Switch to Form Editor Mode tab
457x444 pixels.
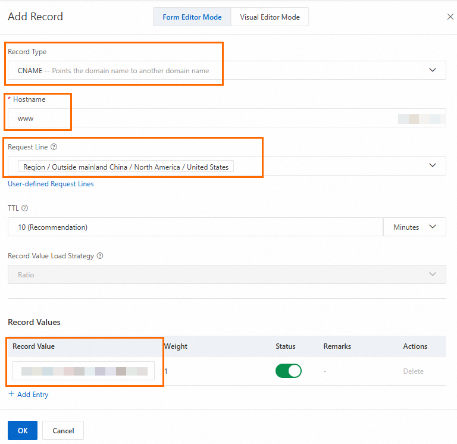click(192, 17)
